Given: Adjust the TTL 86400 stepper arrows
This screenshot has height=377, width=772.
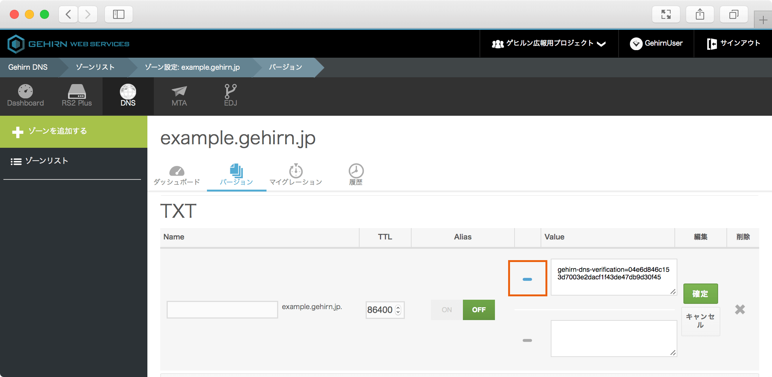Looking at the screenshot, I should (398, 310).
